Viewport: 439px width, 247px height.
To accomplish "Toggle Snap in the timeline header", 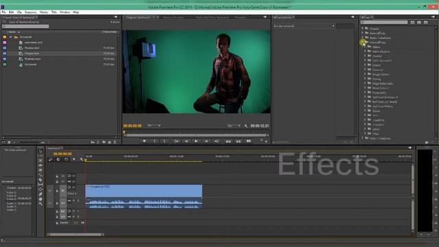I will coord(58,159).
